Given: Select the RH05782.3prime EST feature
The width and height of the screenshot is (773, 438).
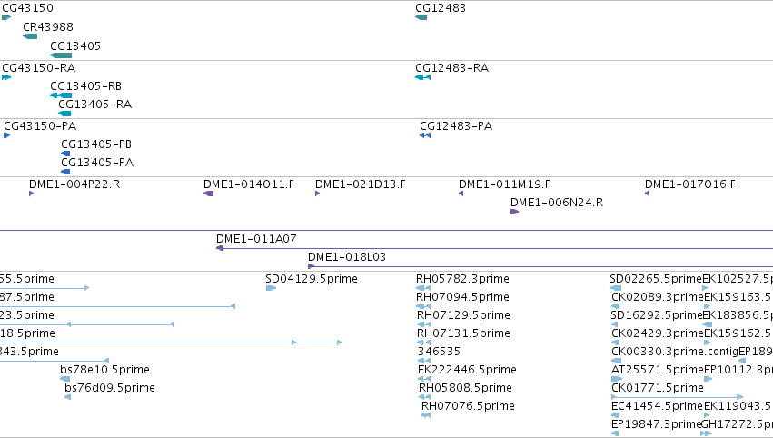Looking at the screenshot, I should point(423,288).
